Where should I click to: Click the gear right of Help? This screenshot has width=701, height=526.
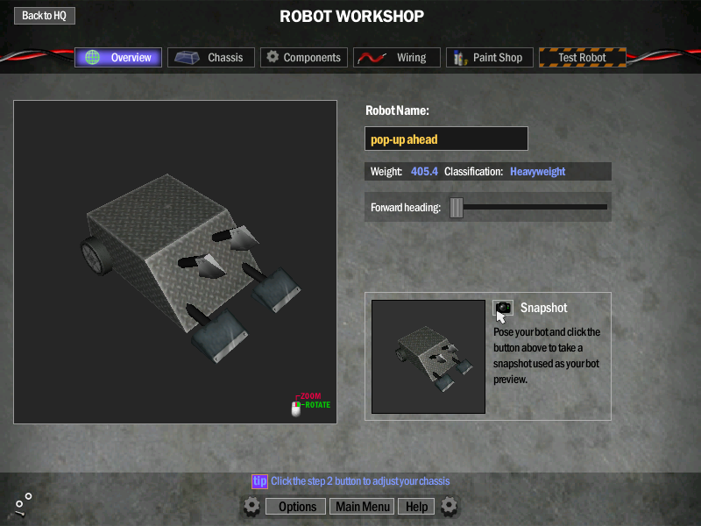click(x=449, y=506)
